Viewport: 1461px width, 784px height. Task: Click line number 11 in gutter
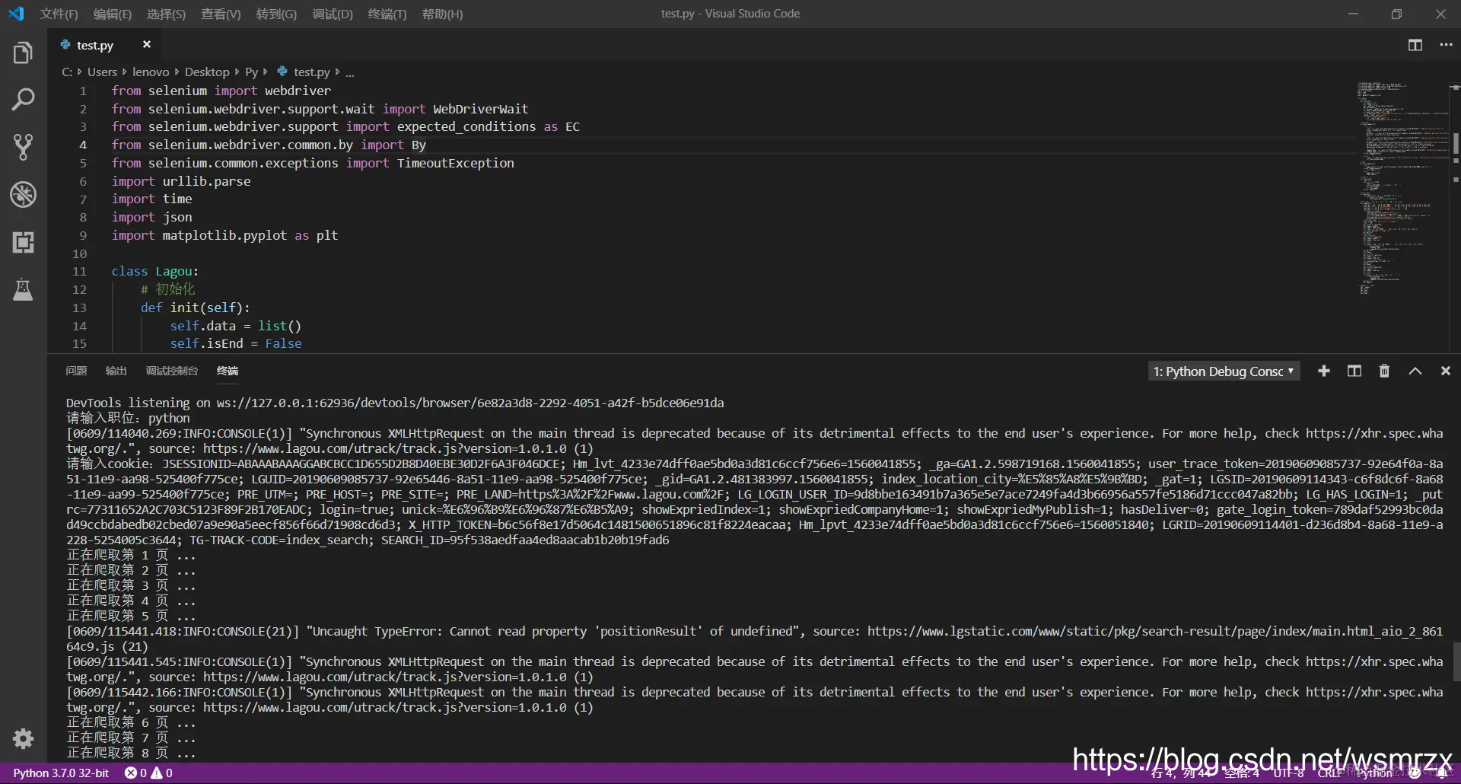(79, 271)
